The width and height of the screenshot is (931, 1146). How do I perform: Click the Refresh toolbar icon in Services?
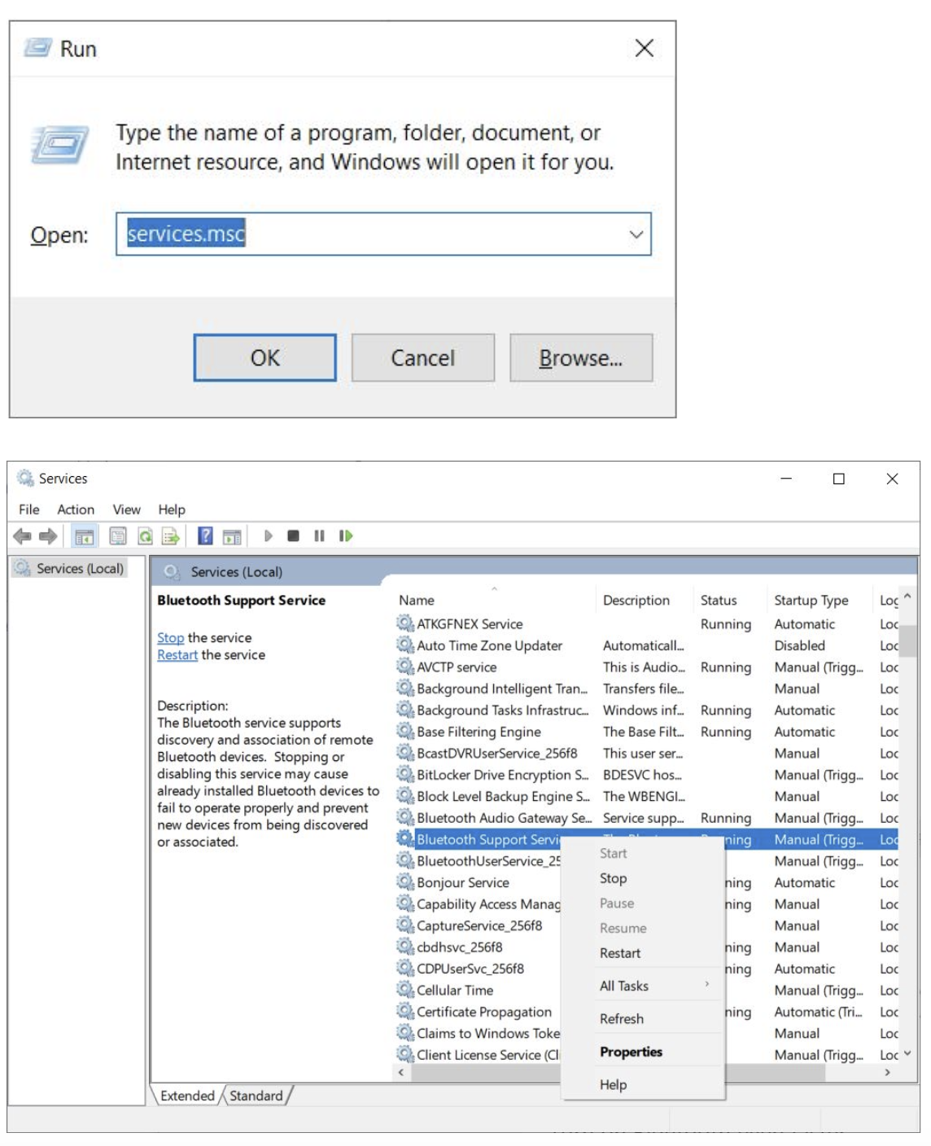[145, 536]
